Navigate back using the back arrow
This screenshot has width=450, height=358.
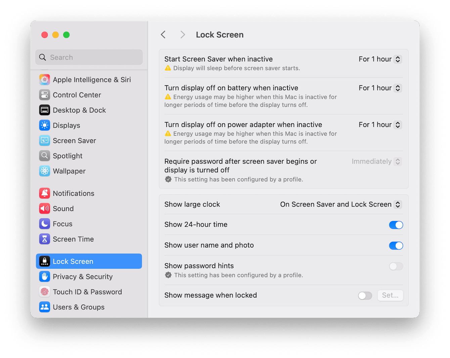[163, 35]
